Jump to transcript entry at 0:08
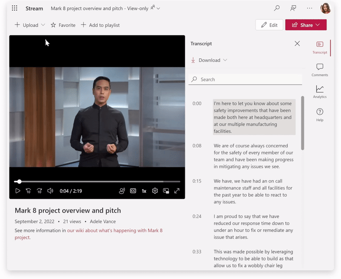The width and height of the screenshot is (341, 279). click(254, 156)
